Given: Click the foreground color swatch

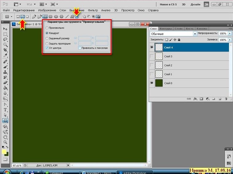Looking at the screenshot, I should [4, 152].
